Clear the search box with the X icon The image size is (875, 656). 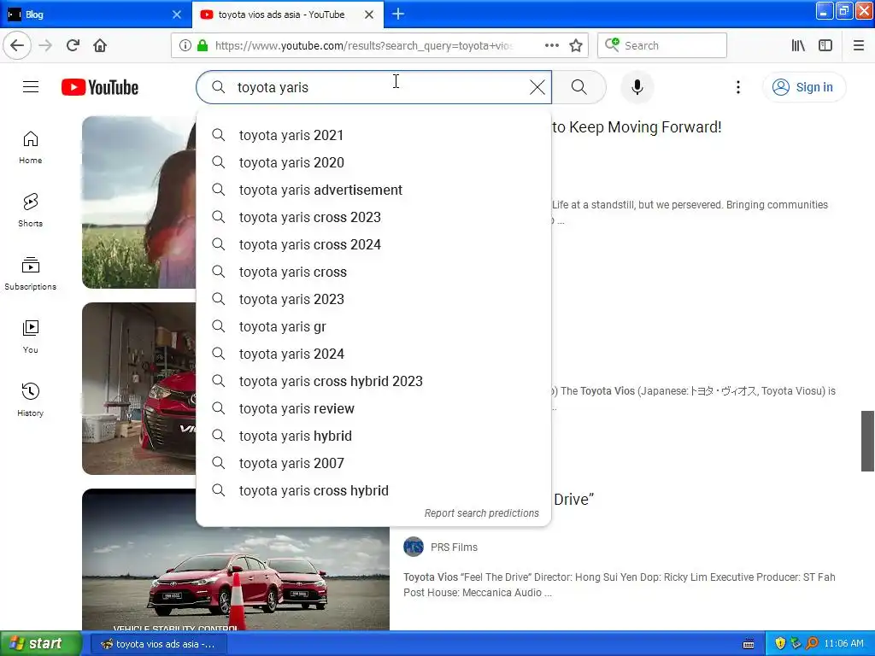537,87
